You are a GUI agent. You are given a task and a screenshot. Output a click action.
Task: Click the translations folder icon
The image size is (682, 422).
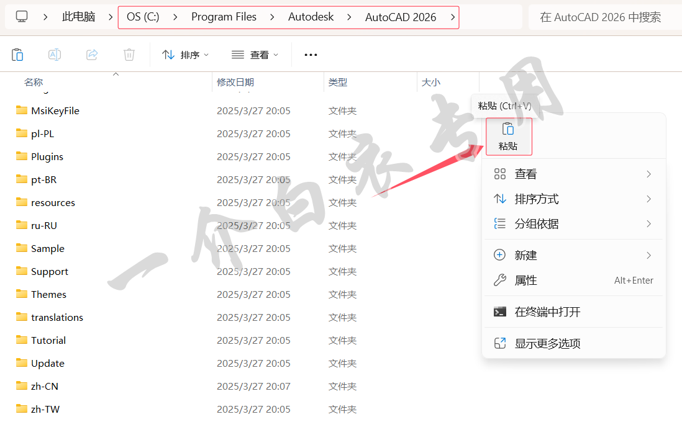coord(21,317)
